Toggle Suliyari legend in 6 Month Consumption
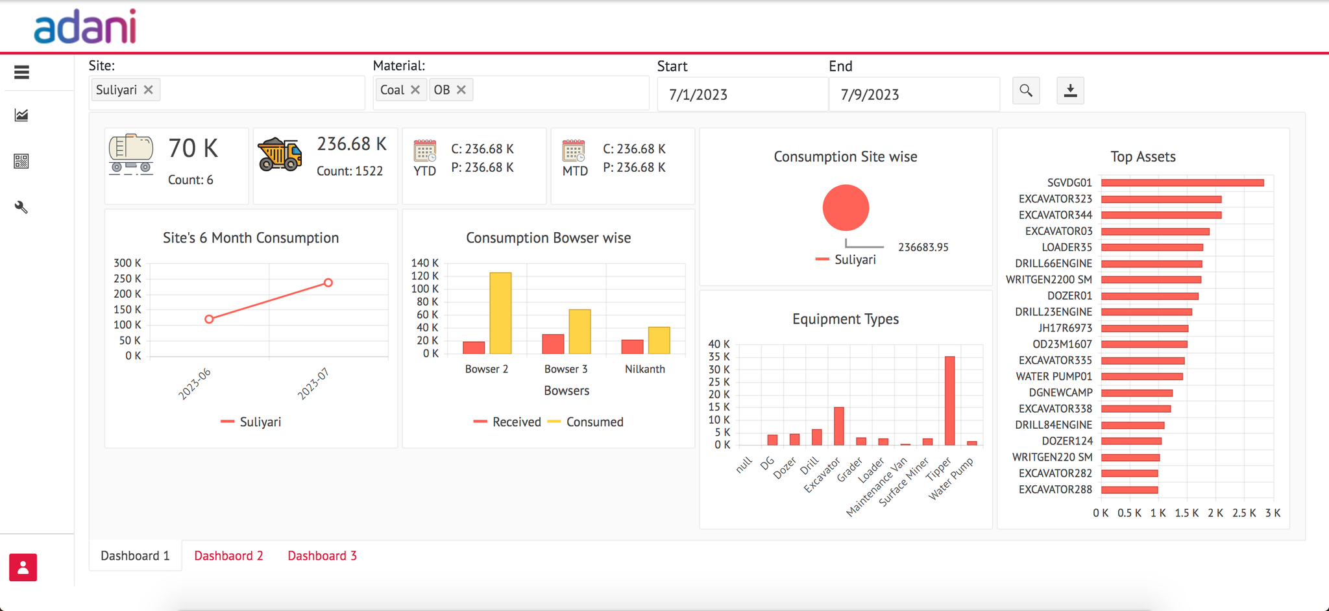1329x611 pixels. [x=250, y=422]
